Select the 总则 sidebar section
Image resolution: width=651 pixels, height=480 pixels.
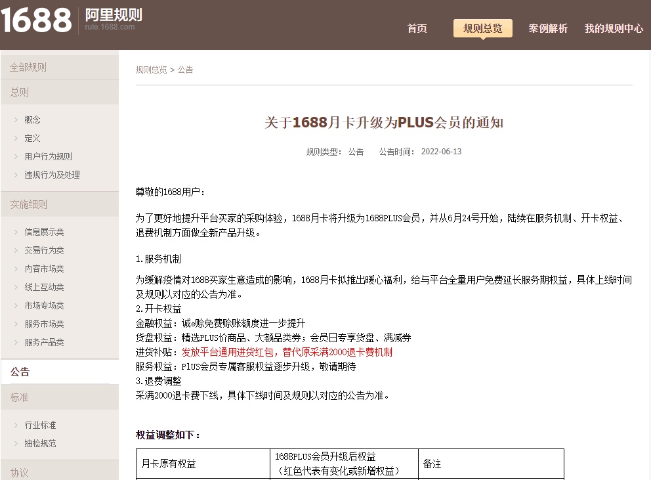pyautogui.click(x=60, y=92)
